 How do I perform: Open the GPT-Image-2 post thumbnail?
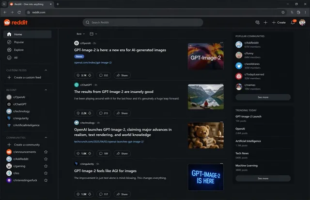[206, 57]
